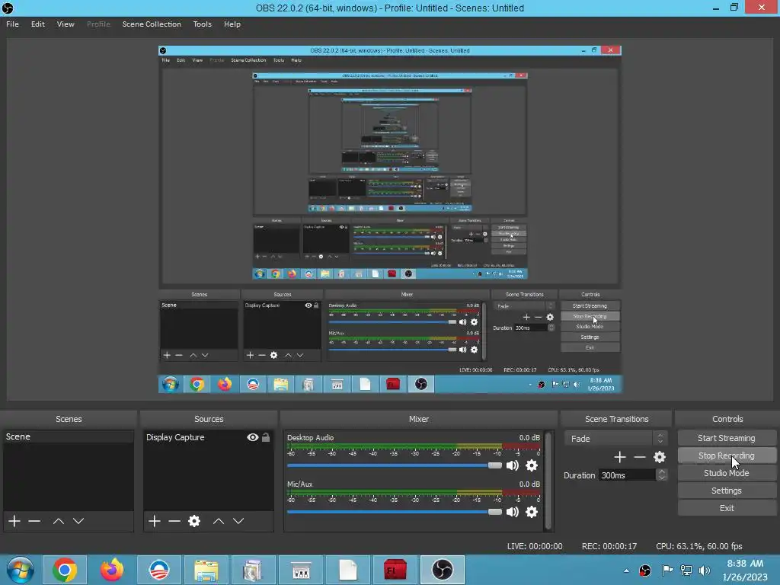Open Help menu
This screenshot has height=585, width=780.
[x=232, y=24]
